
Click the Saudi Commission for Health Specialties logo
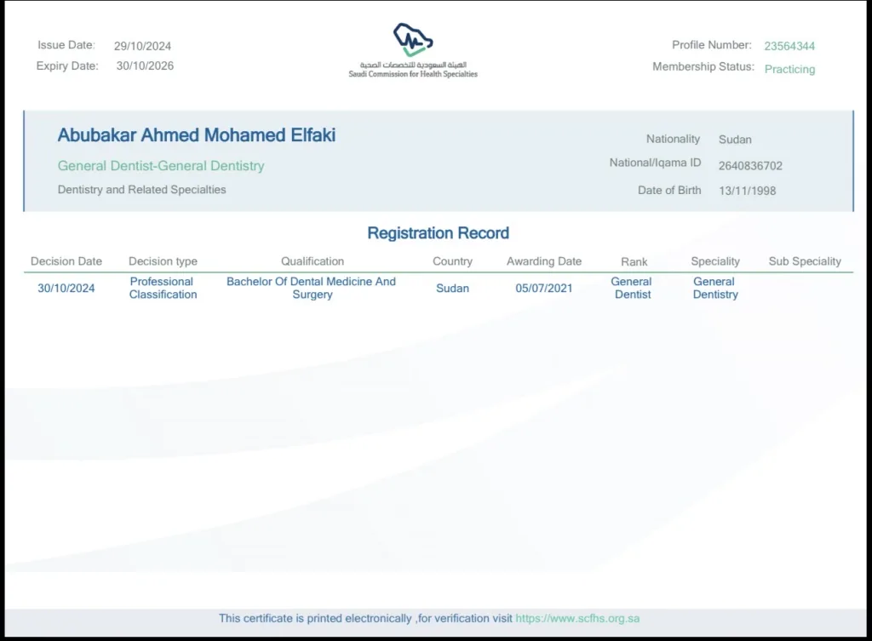point(413,50)
